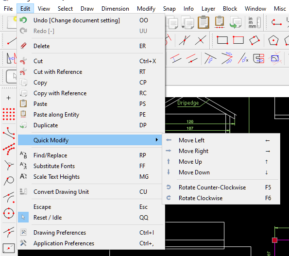Click the in/mm Convert Drawing Unit toolbar icon
Screen dimensions: 289x256
click(255, 22)
